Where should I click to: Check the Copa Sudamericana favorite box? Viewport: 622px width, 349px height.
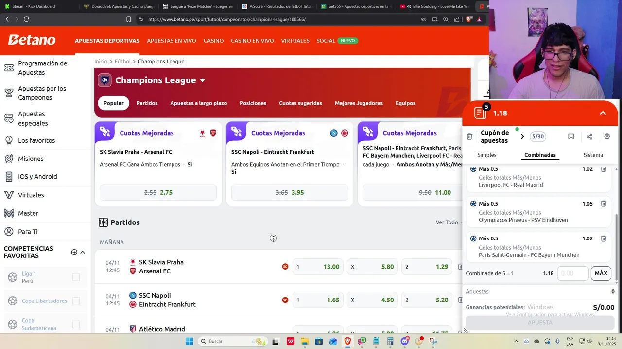[x=76, y=324]
